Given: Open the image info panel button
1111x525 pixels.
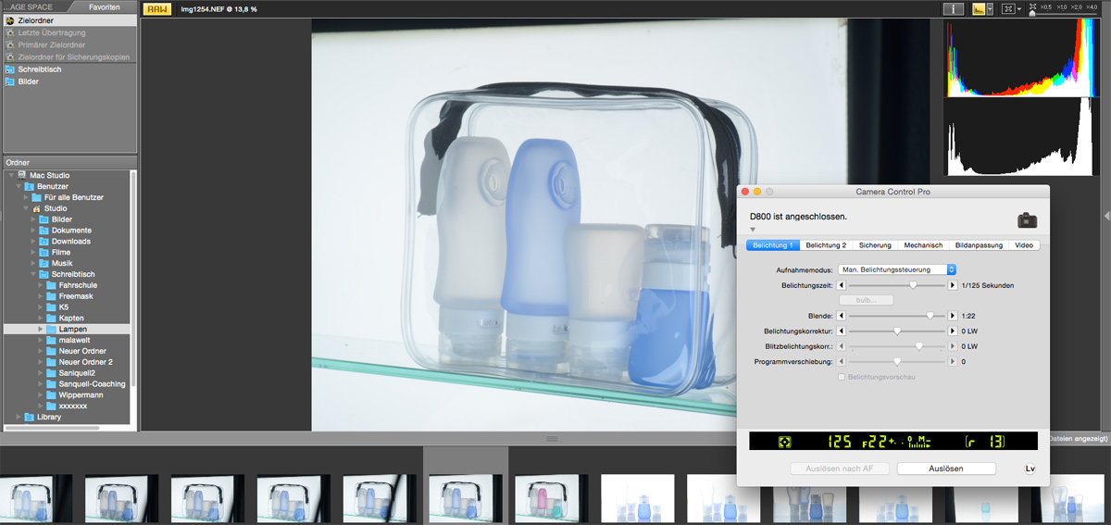Looking at the screenshot, I should (954, 8).
